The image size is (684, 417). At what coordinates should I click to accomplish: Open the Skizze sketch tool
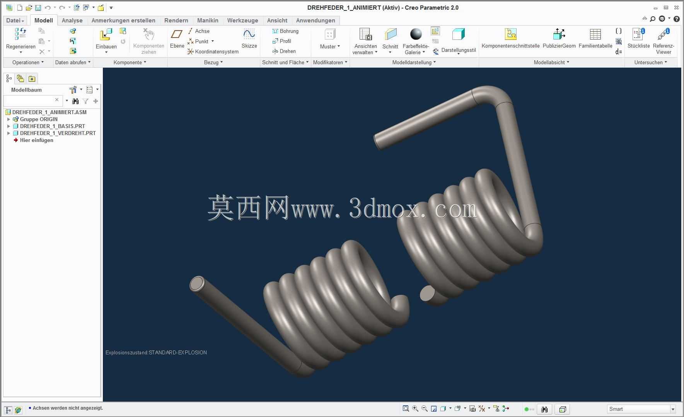click(x=249, y=34)
